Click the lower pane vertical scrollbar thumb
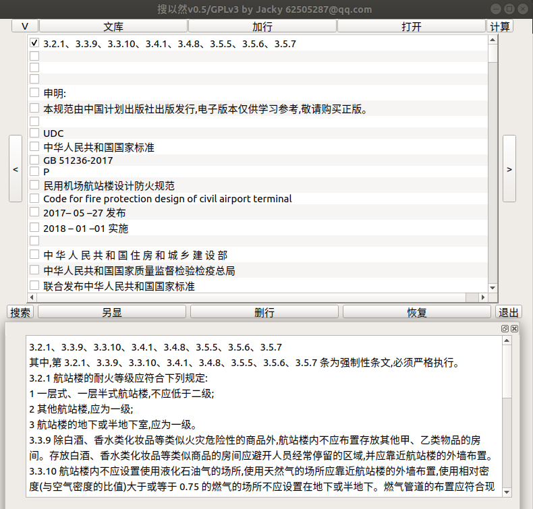Screen dimensions: 533x509 [507, 371]
